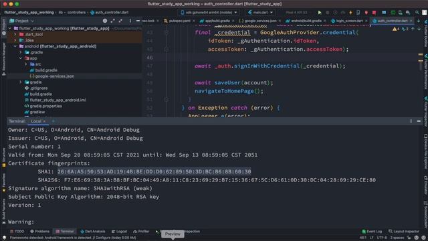This screenshot has width=428, height=241.
Task: Open Device File Explorer on right strip
Action: 425,151
